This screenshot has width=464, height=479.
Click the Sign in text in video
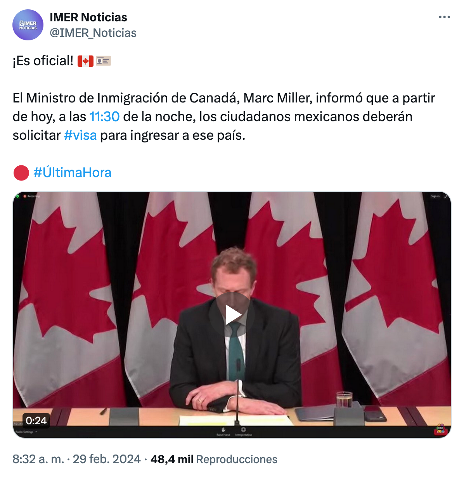click(435, 196)
